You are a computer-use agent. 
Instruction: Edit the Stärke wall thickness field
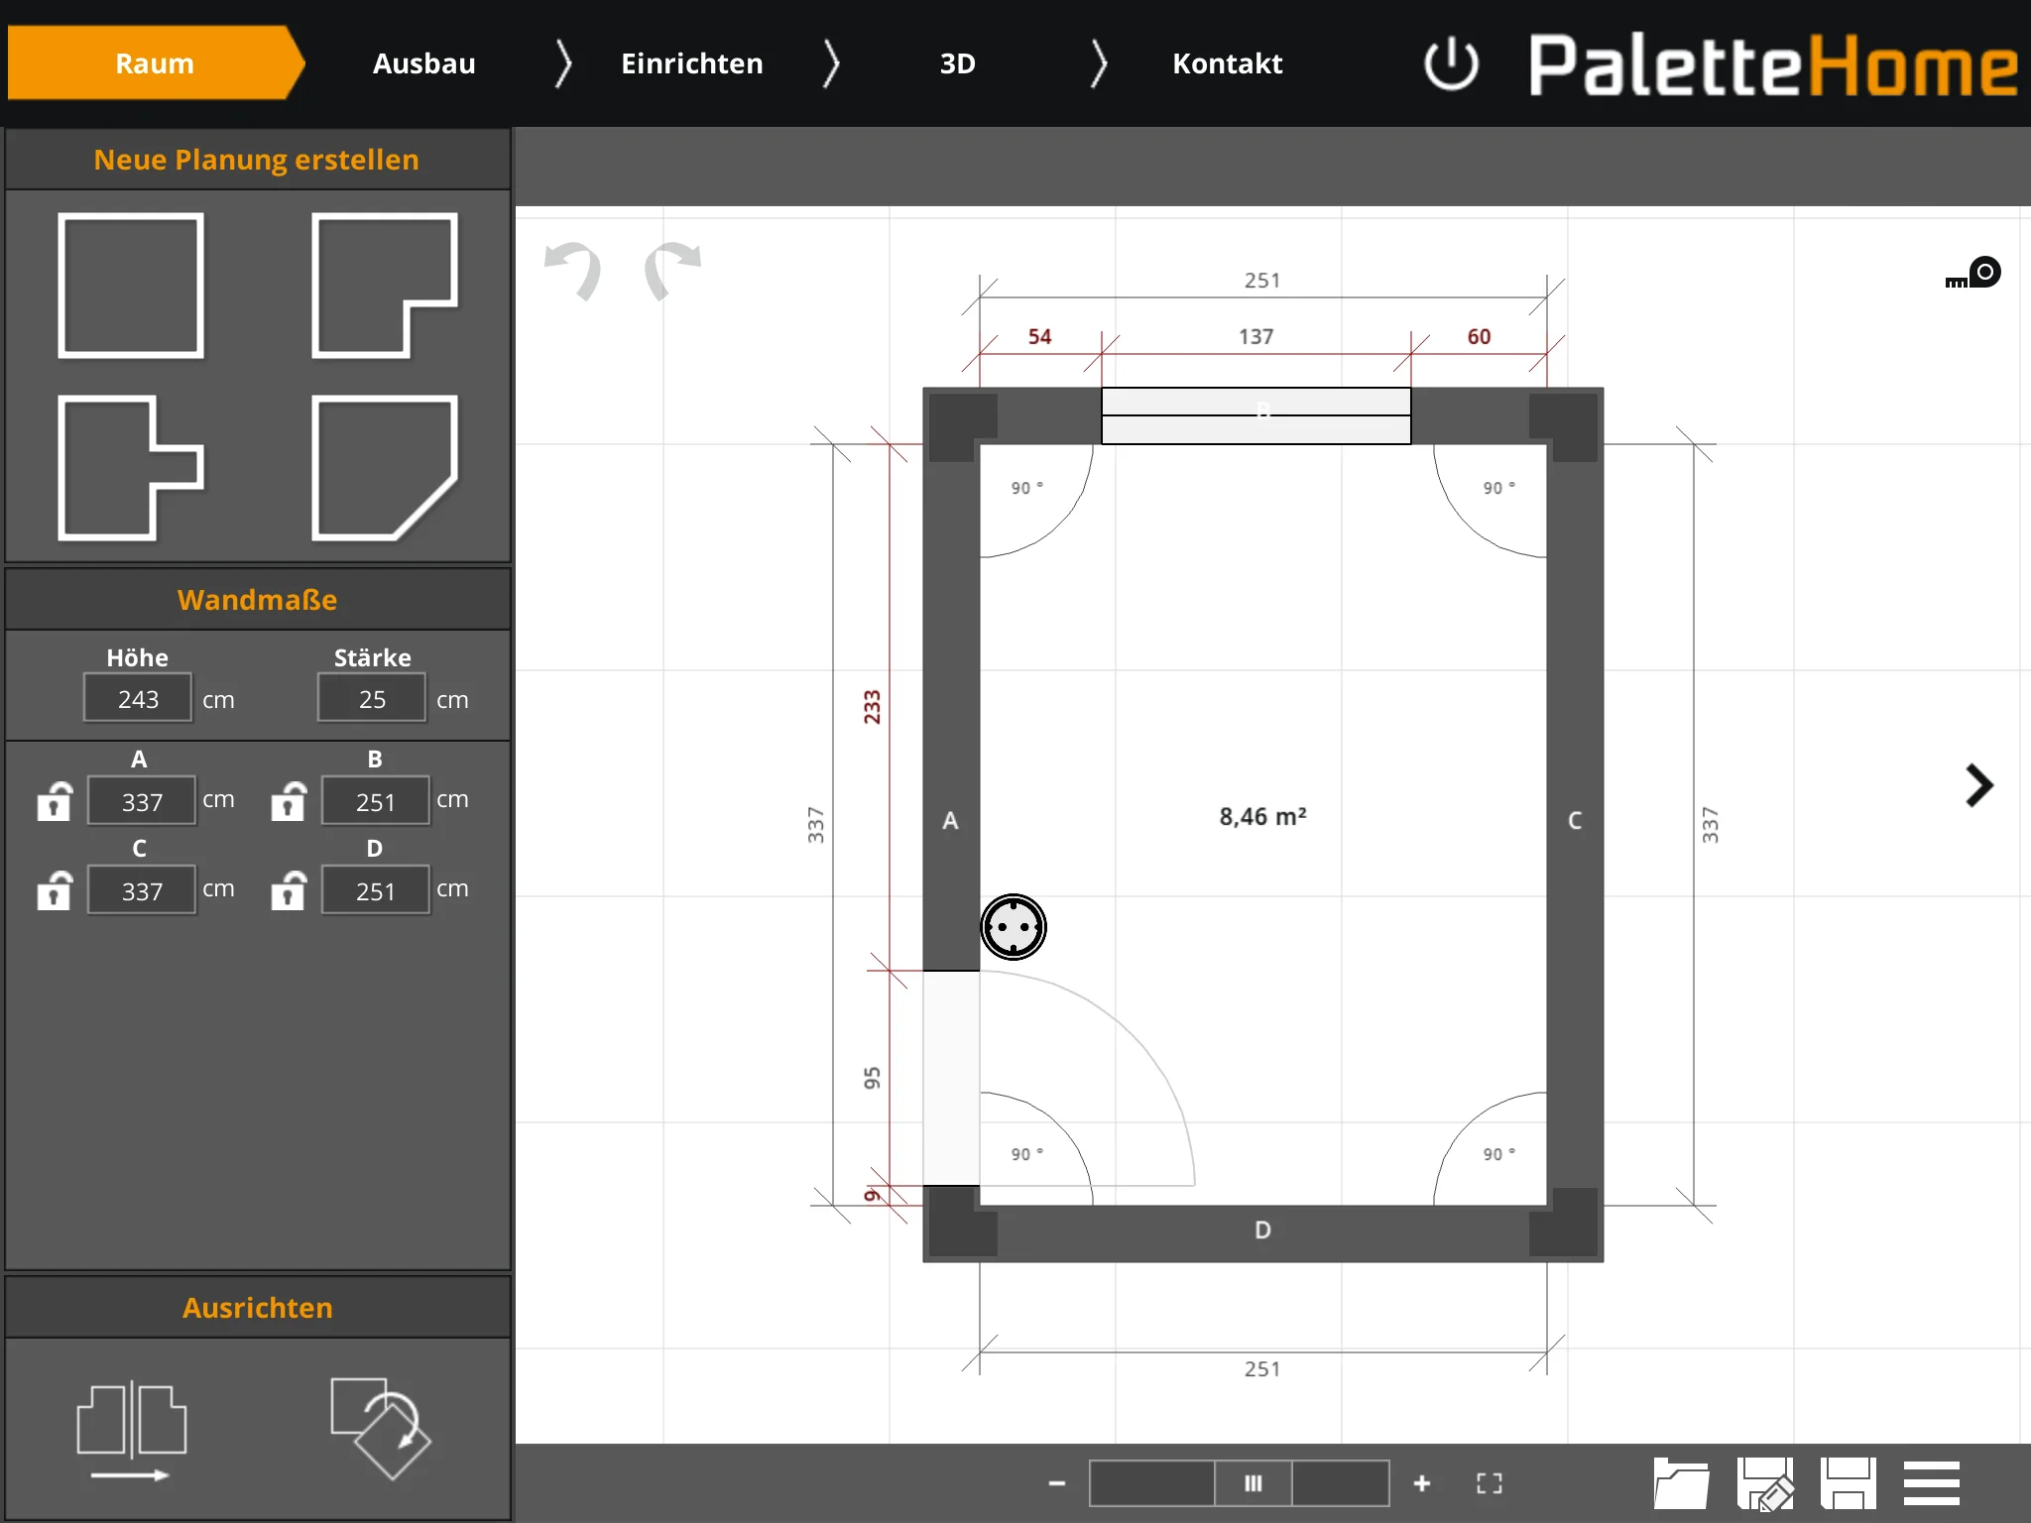[x=372, y=699]
